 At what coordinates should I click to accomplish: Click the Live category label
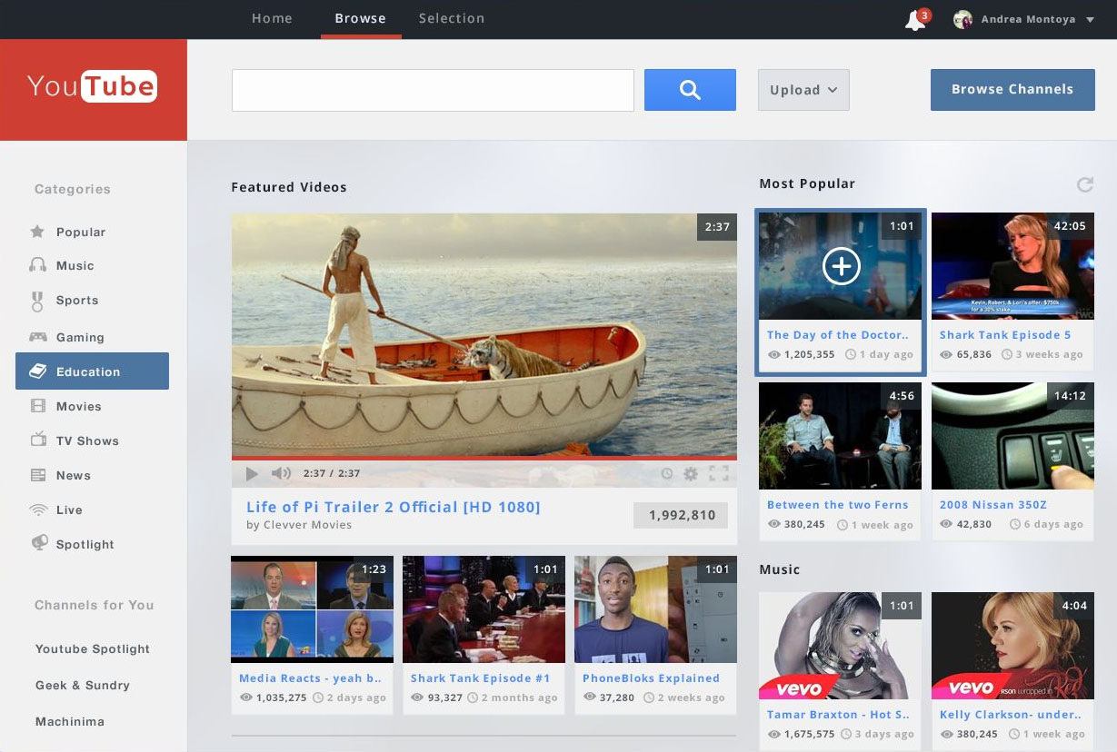pyautogui.click(x=69, y=510)
